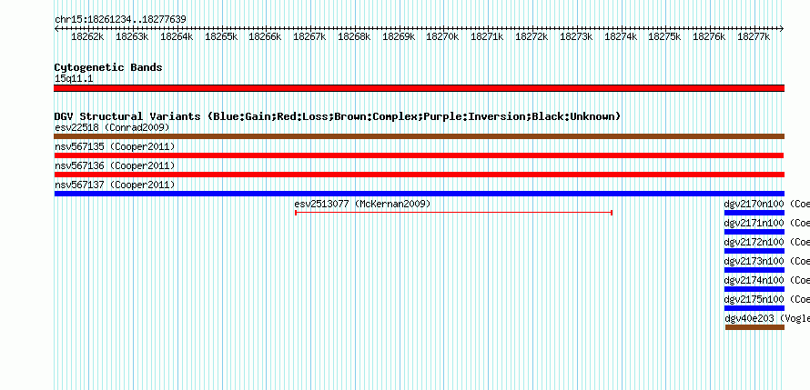This screenshot has height=390, width=810.
Task: Click the 18263k ruler tick label
Action: (x=132, y=37)
